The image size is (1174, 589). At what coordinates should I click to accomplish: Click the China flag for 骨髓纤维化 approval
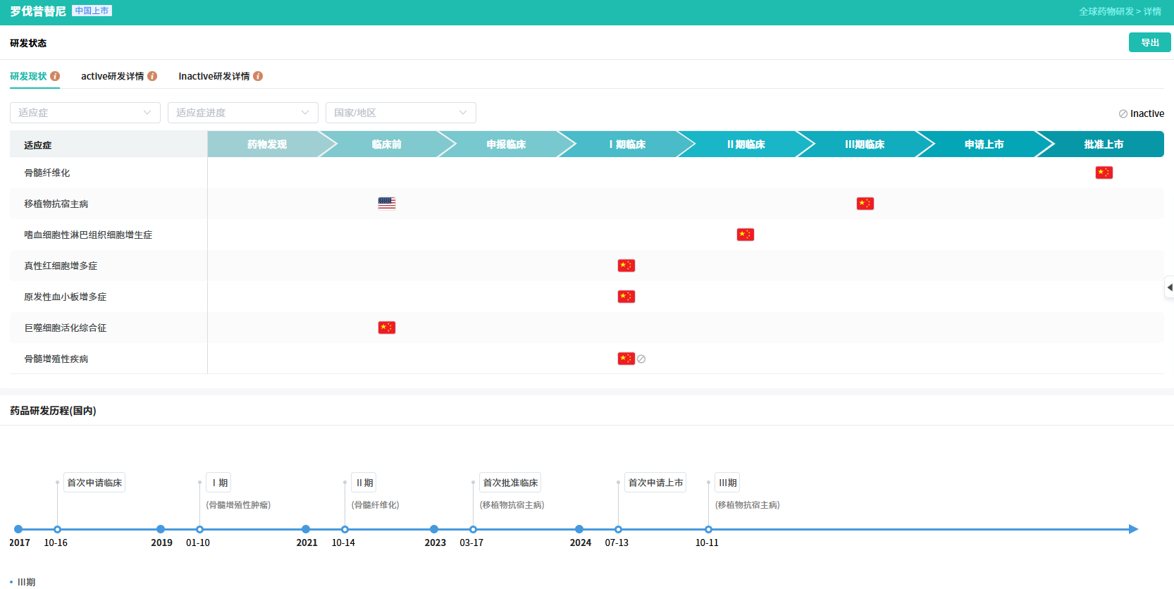pyautogui.click(x=1104, y=173)
